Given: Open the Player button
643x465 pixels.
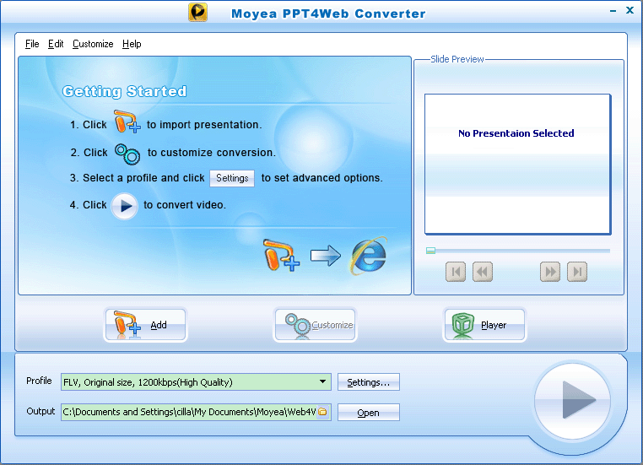Looking at the screenshot, I should click(484, 325).
